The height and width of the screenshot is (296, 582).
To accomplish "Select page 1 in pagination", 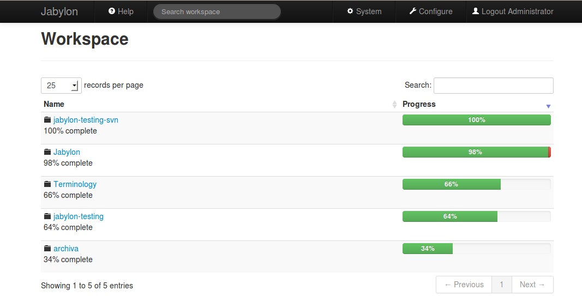I will pyautogui.click(x=501, y=285).
